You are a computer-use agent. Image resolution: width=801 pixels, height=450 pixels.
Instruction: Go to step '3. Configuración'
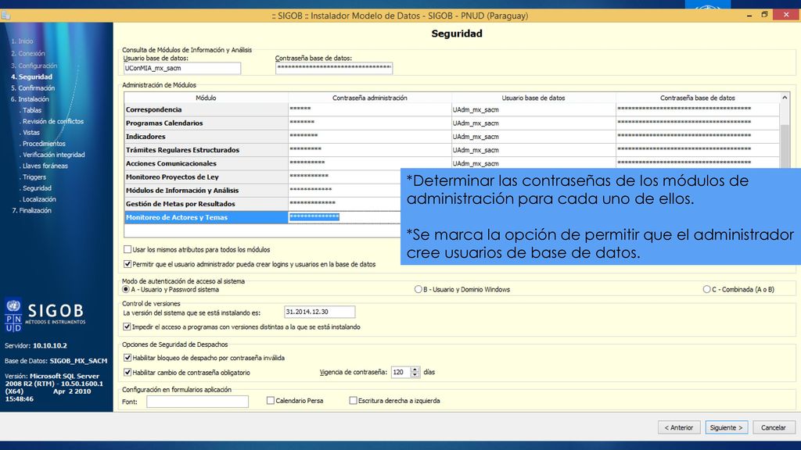click(x=34, y=66)
